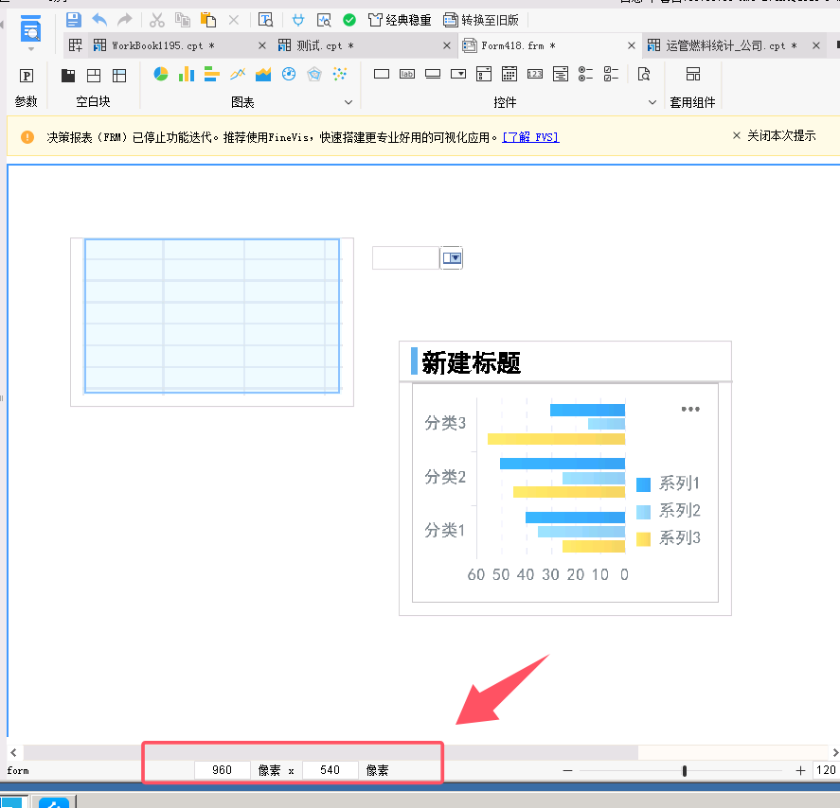Expand the 图表 chart gallery arrow
840x808 pixels.
348,102
